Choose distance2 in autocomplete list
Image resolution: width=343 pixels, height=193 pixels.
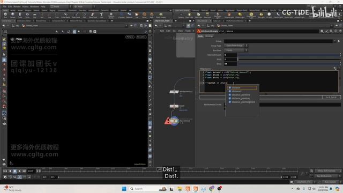coord(242,91)
